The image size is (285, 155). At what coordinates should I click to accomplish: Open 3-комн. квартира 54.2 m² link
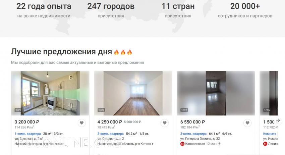111,134
